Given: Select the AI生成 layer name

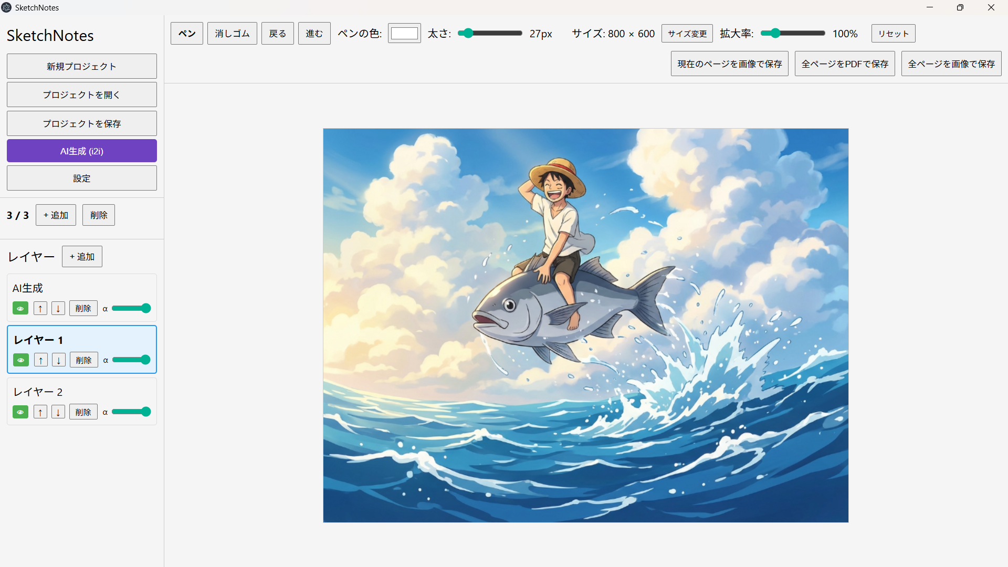Looking at the screenshot, I should point(28,288).
